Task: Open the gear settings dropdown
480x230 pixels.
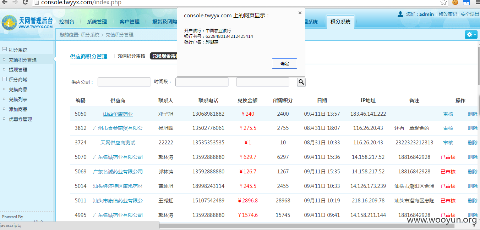Action: click(x=471, y=35)
